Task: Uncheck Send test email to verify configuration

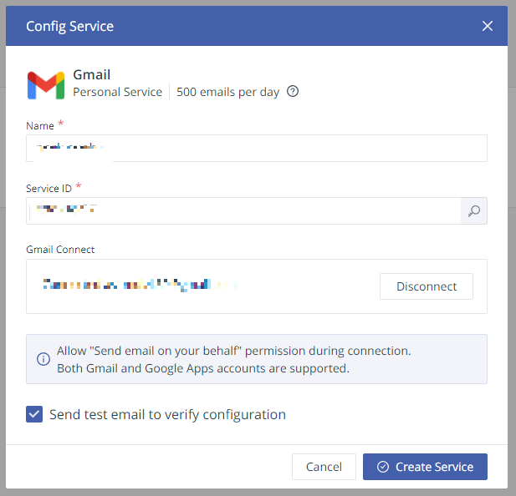Action: coord(34,414)
